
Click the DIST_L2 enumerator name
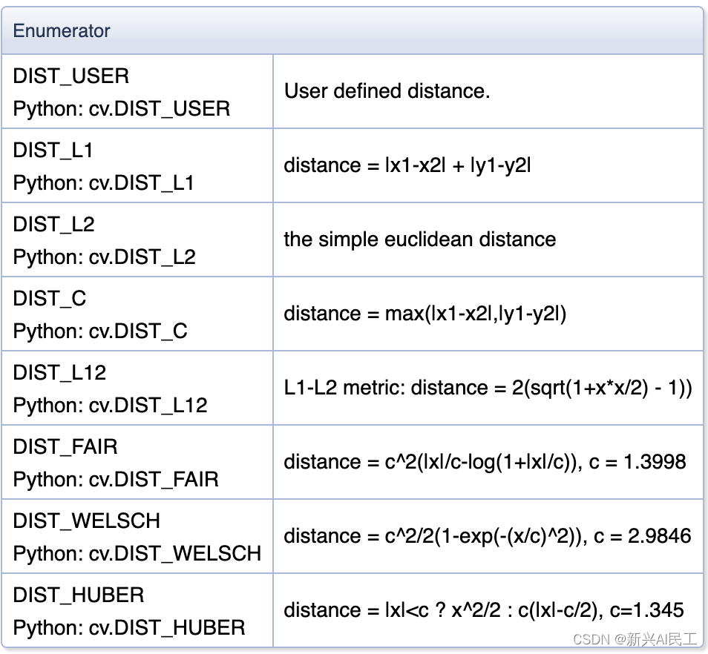click(x=53, y=224)
